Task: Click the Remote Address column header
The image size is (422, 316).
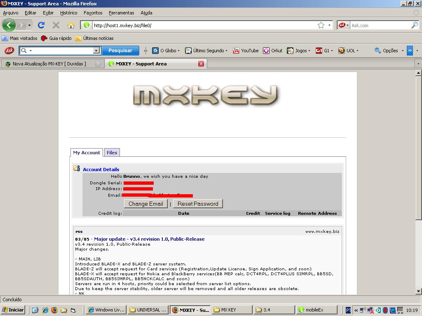Action: [x=317, y=213]
